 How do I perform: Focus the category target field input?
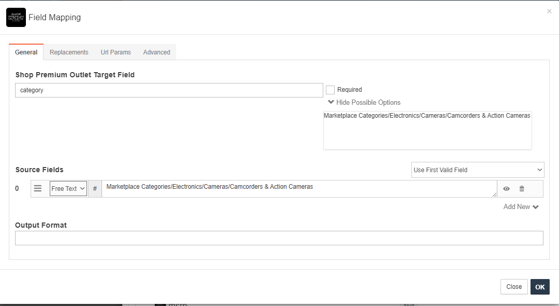pyautogui.click(x=169, y=90)
